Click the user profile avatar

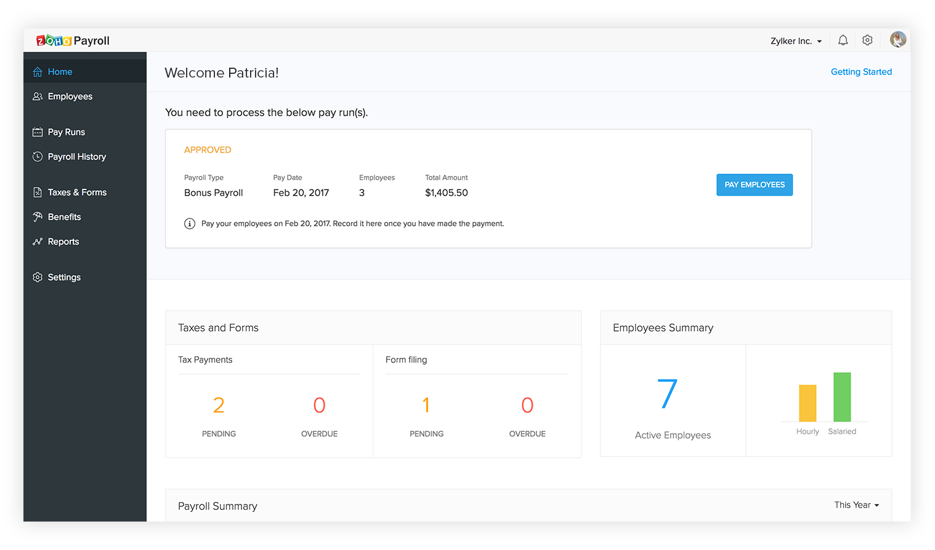[x=898, y=40]
